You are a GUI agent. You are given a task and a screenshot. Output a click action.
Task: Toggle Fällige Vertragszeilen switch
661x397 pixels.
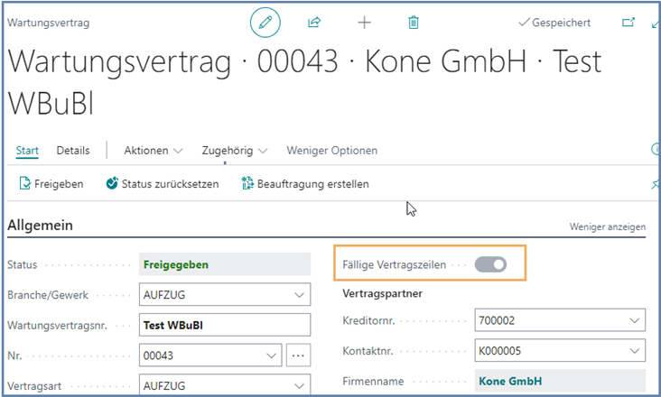click(x=490, y=264)
